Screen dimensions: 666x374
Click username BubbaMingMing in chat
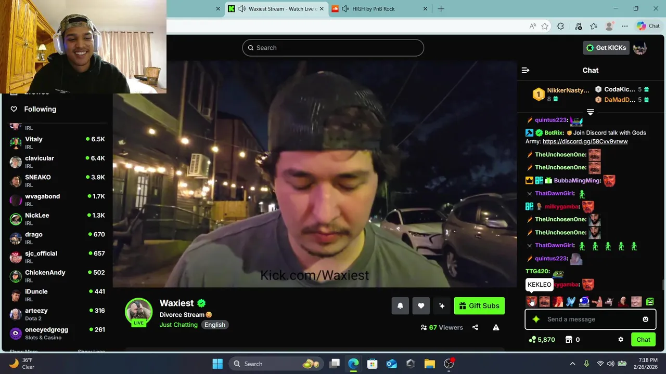coord(577,180)
